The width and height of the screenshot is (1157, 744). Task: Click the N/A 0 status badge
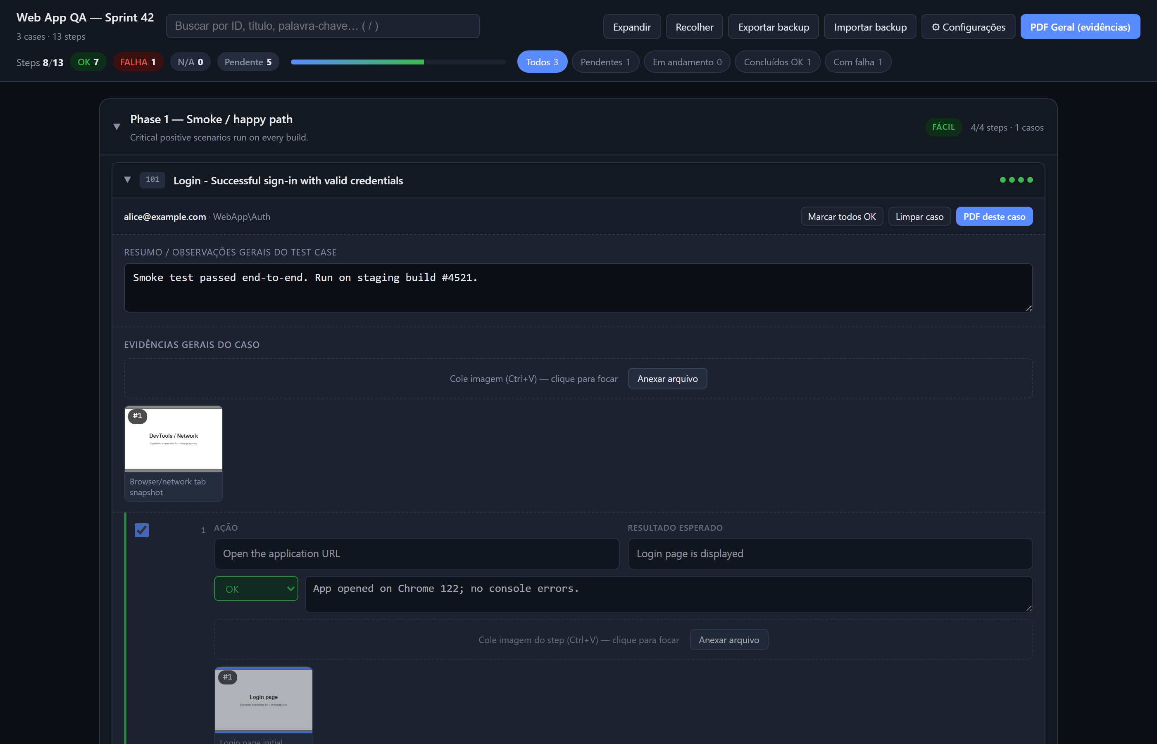[190, 62]
